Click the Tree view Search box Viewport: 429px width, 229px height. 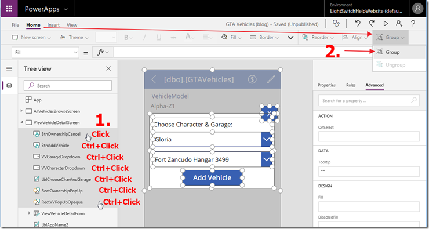68,86
